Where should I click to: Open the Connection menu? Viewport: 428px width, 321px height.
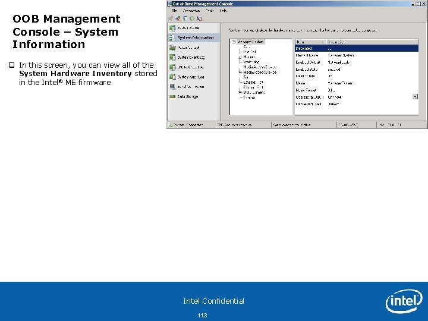point(191,11)
